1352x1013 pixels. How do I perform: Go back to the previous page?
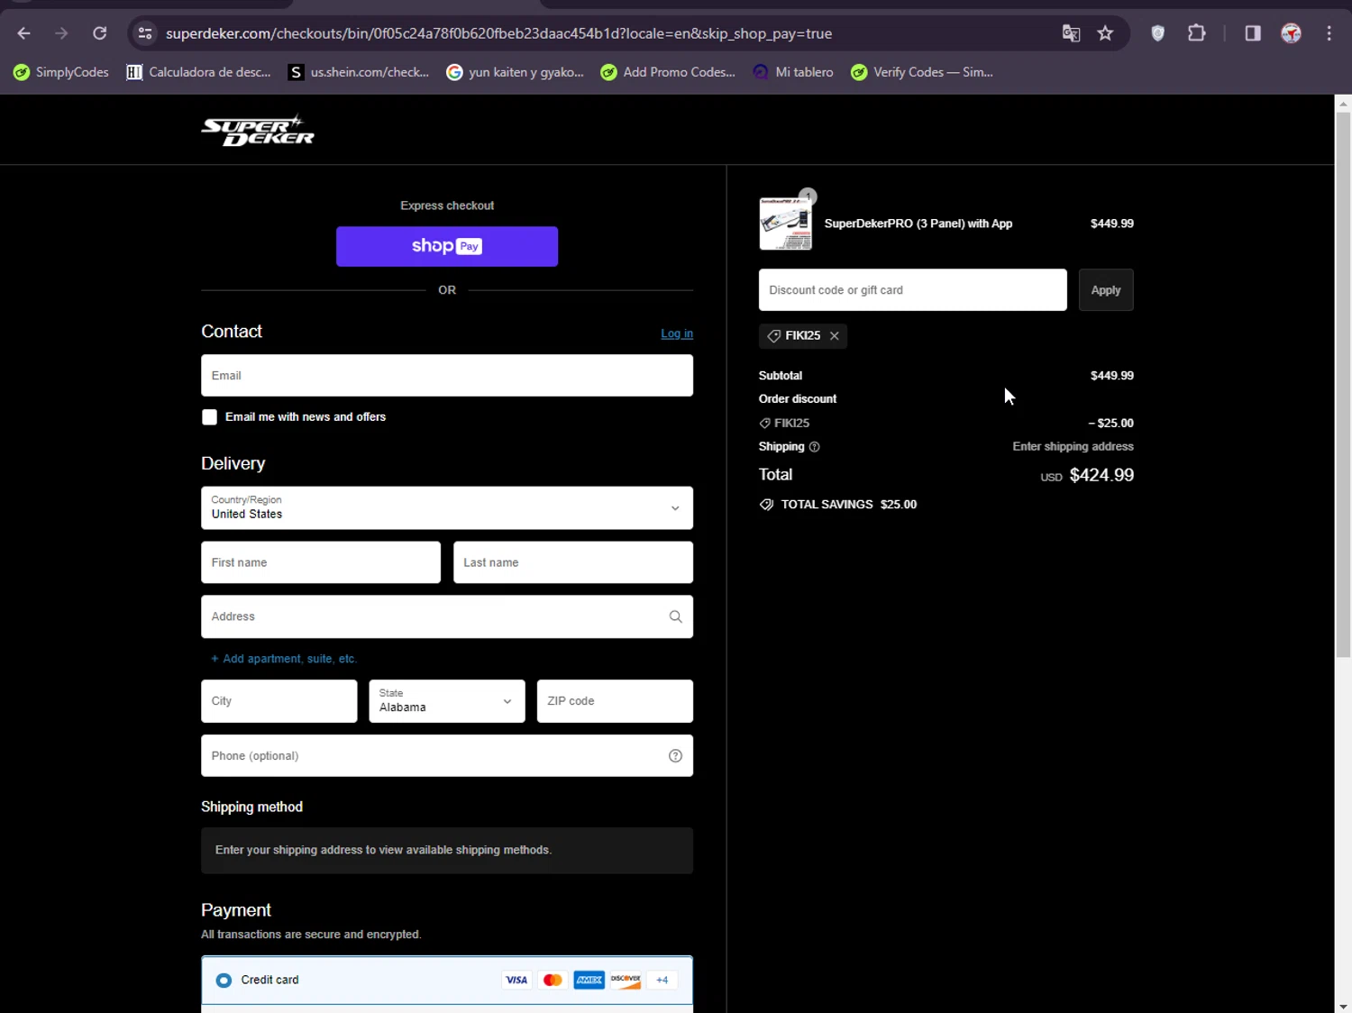click(x=24, y=33)
